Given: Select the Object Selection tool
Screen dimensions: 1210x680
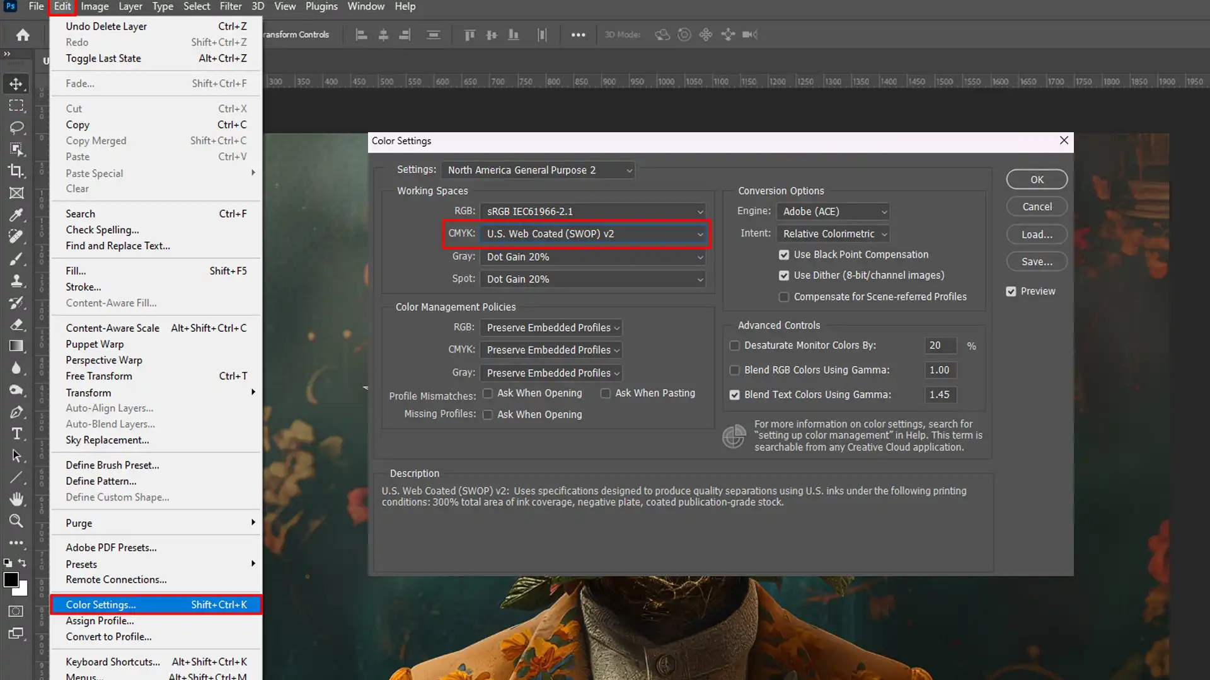Looking at the screenshot, I should click(16, 149).
